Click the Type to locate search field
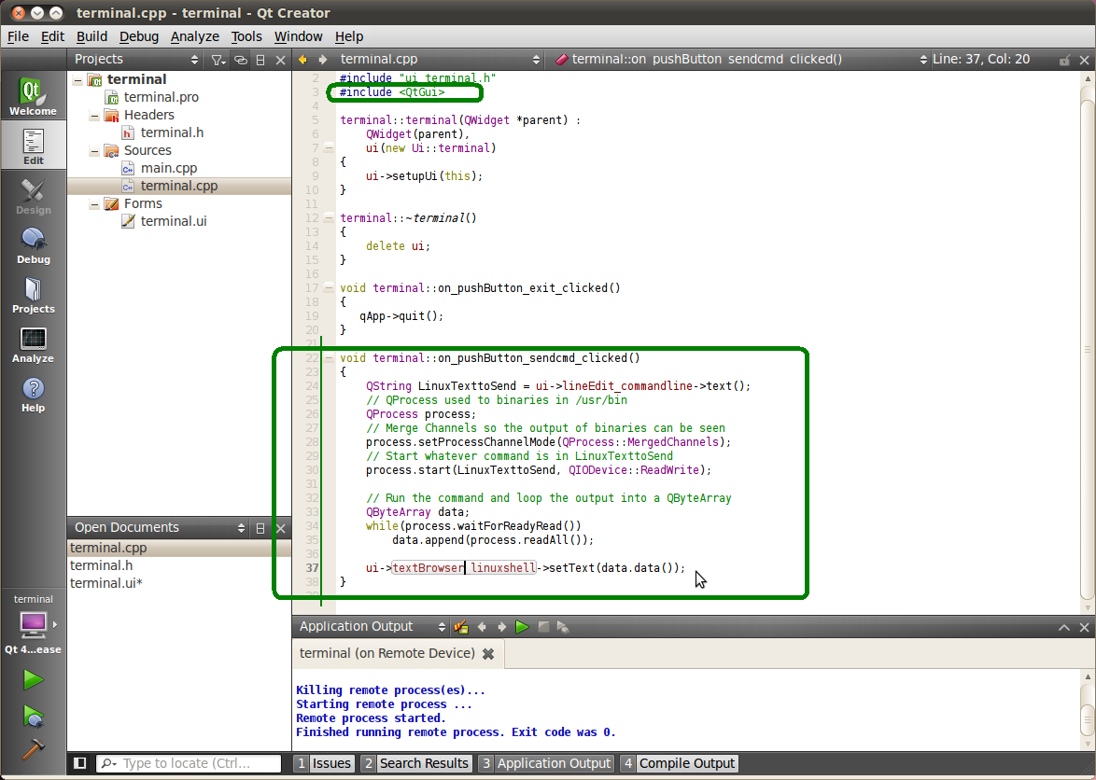Viewport: 1096px width, 780px height. pyautogui.click(x=189, y=763)
